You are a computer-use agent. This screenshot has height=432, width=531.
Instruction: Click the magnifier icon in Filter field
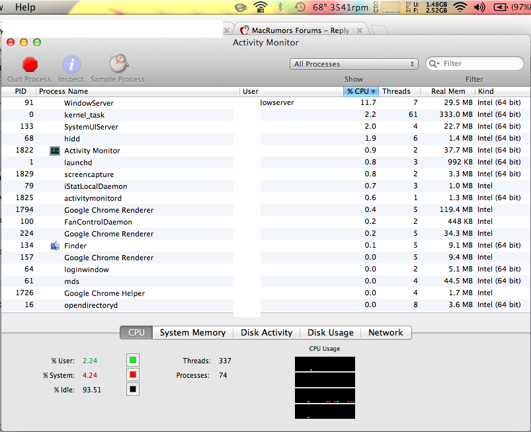click(434, 63)
